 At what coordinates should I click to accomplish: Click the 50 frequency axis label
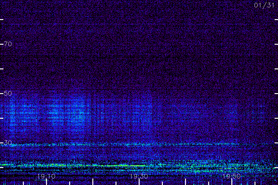point(8,93)
